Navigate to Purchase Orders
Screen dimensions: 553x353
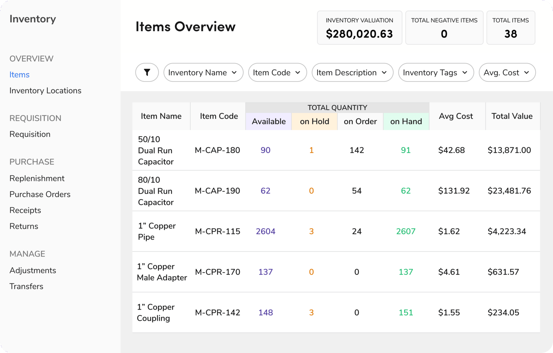pyautogui.click(x=40, y=194)
